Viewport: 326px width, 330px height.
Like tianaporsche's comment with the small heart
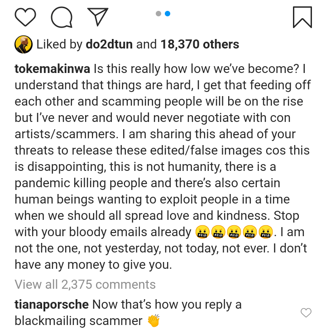[x=306, y=312]
